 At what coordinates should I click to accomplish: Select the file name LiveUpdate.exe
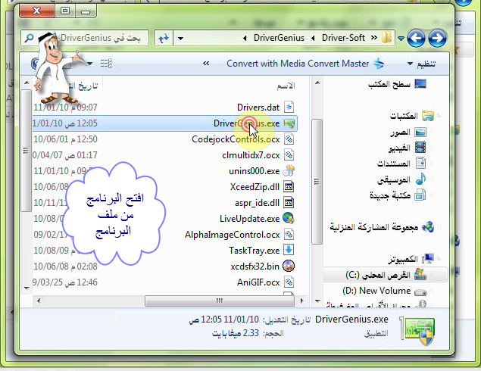(x=249, y=219)
